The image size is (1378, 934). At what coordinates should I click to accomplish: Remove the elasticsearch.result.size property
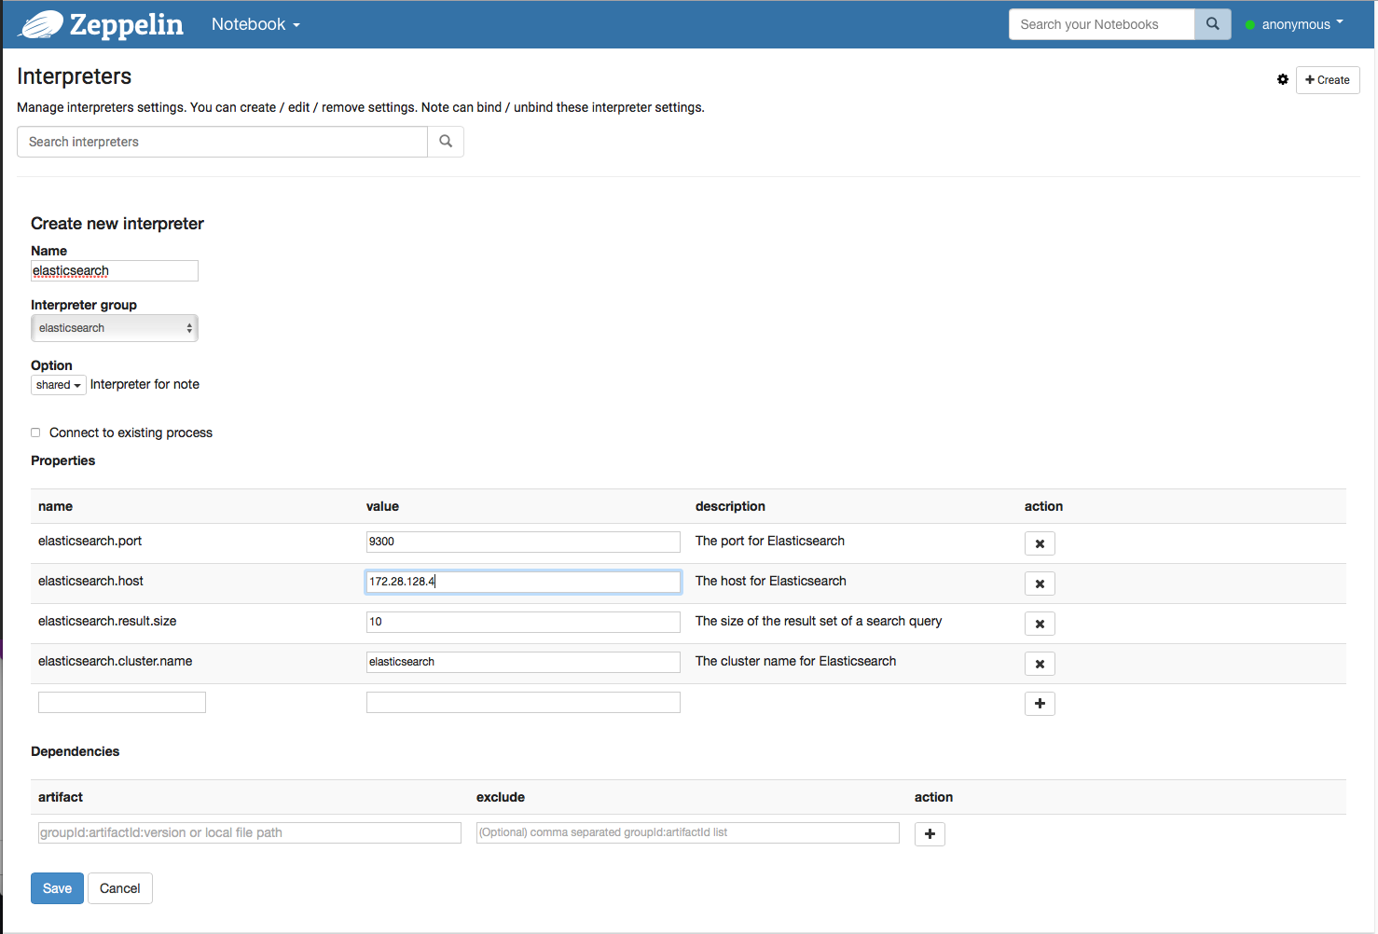(x=1040, y=623)
